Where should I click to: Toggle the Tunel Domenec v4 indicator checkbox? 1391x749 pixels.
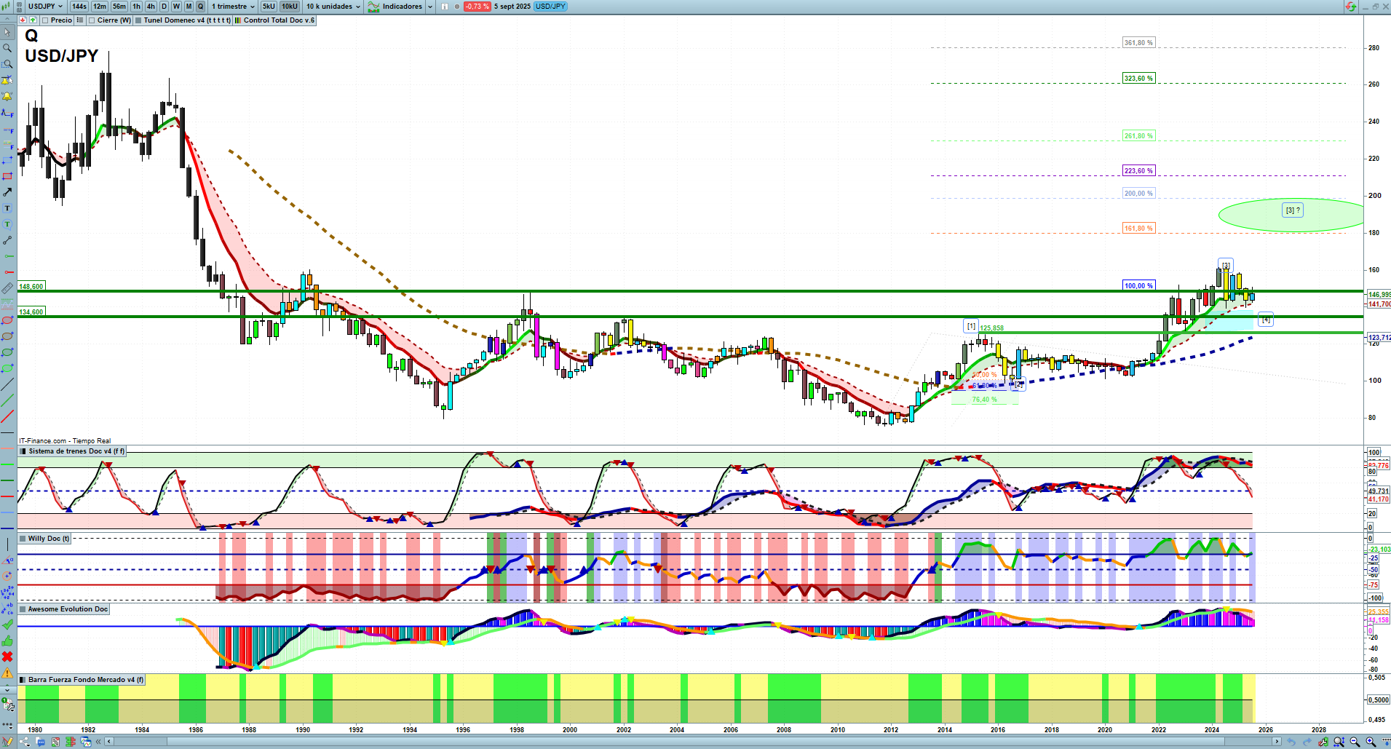tap(138, 20)
